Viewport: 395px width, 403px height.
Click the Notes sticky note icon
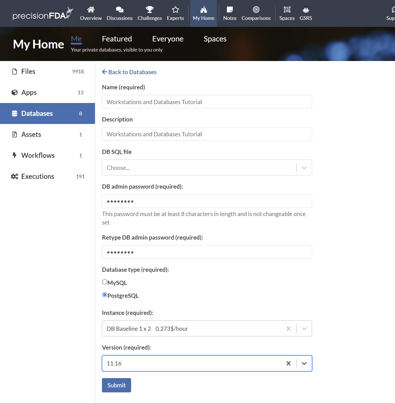[230, 10]
